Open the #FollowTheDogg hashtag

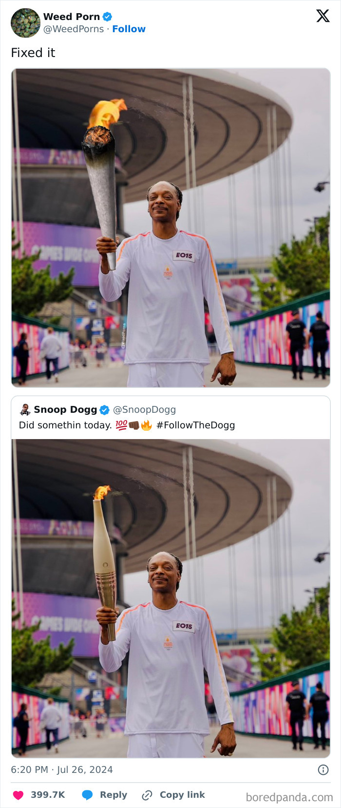coord(196,425)
